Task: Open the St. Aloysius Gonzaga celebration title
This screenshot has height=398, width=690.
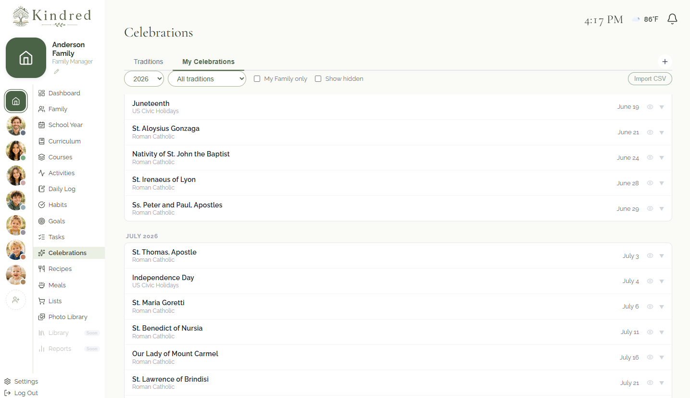Action: 166,128
